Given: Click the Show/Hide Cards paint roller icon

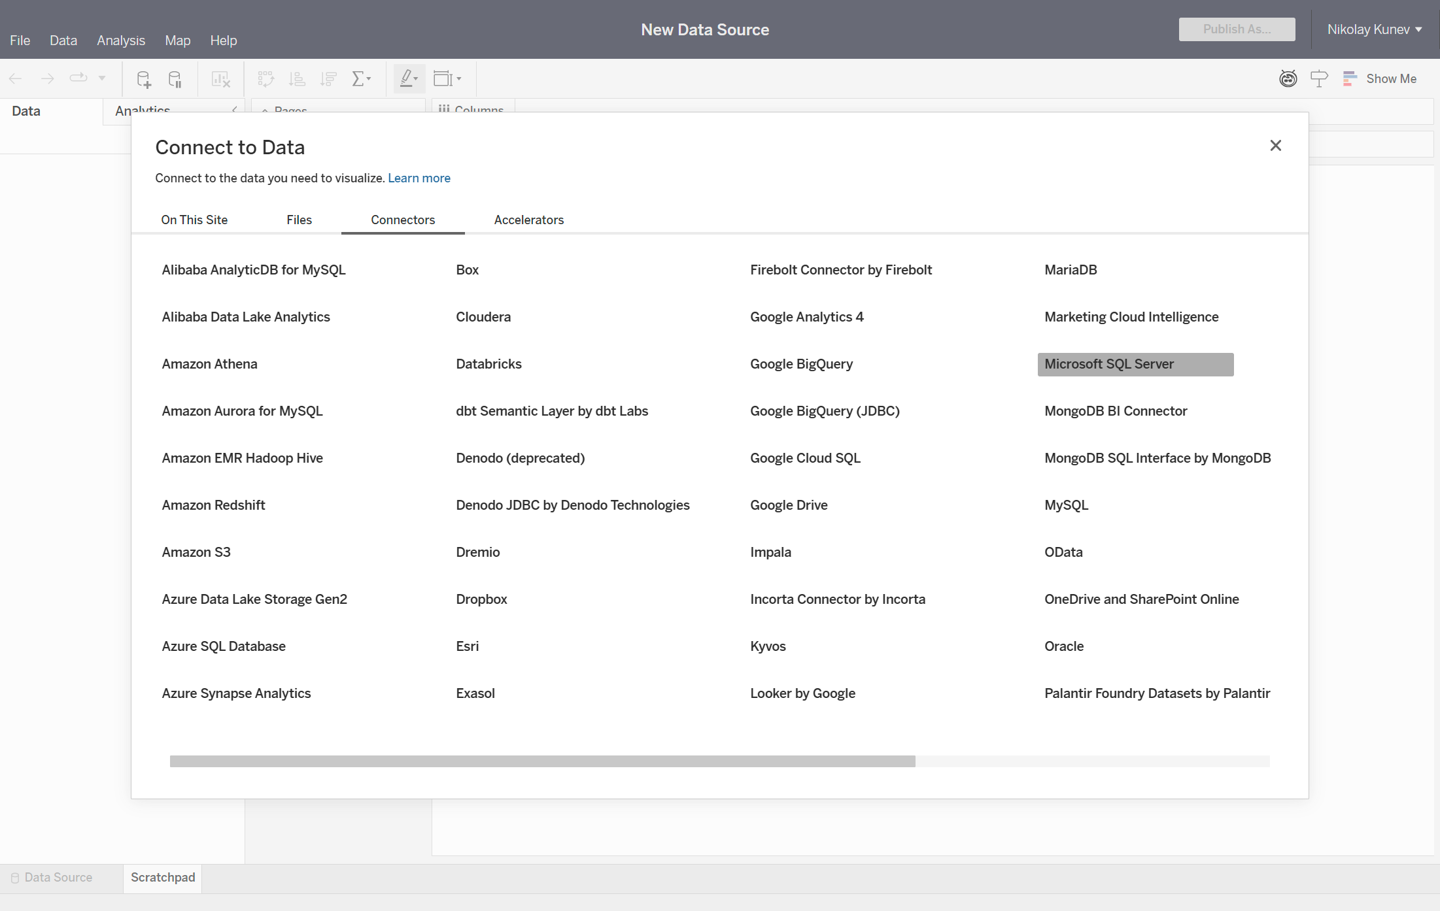Looking at the screenshot, I should pos(1319,78).
